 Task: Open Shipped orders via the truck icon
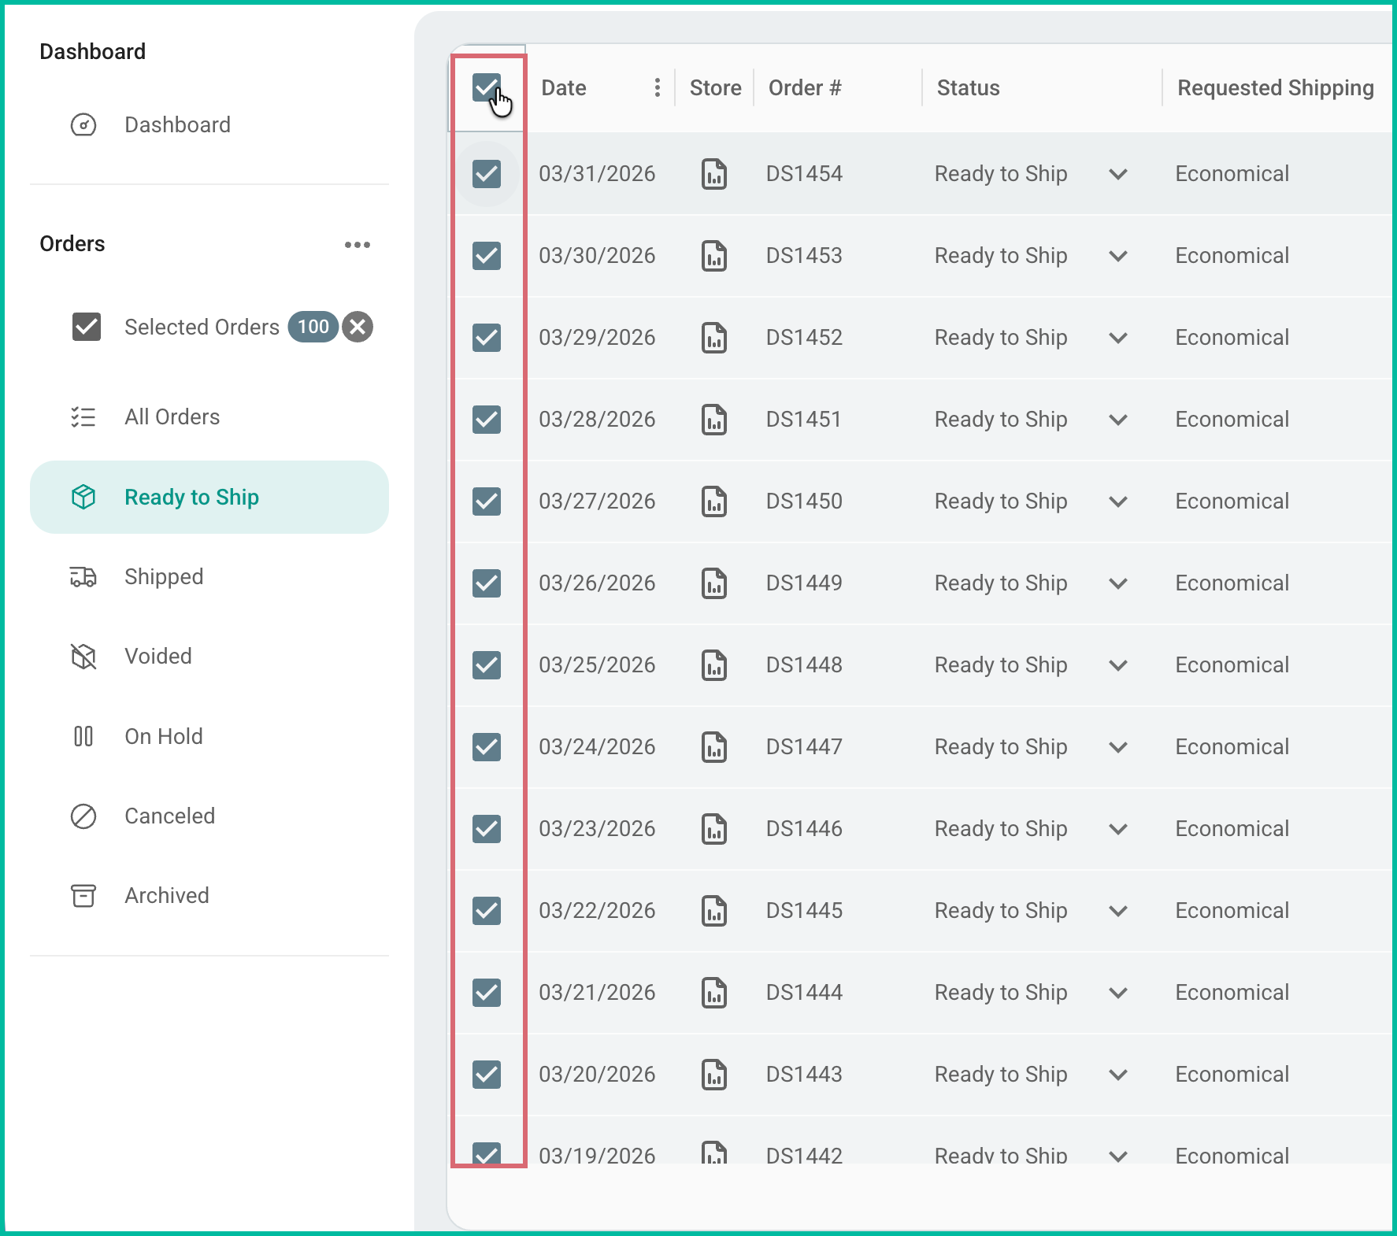(83, 577)
